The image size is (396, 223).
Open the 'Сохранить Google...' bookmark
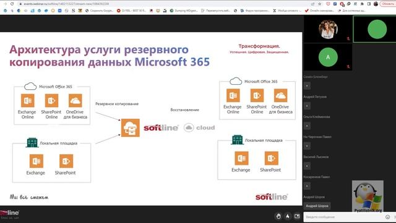pos(99,11)
